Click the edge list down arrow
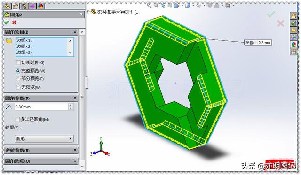 pos(70,53)
